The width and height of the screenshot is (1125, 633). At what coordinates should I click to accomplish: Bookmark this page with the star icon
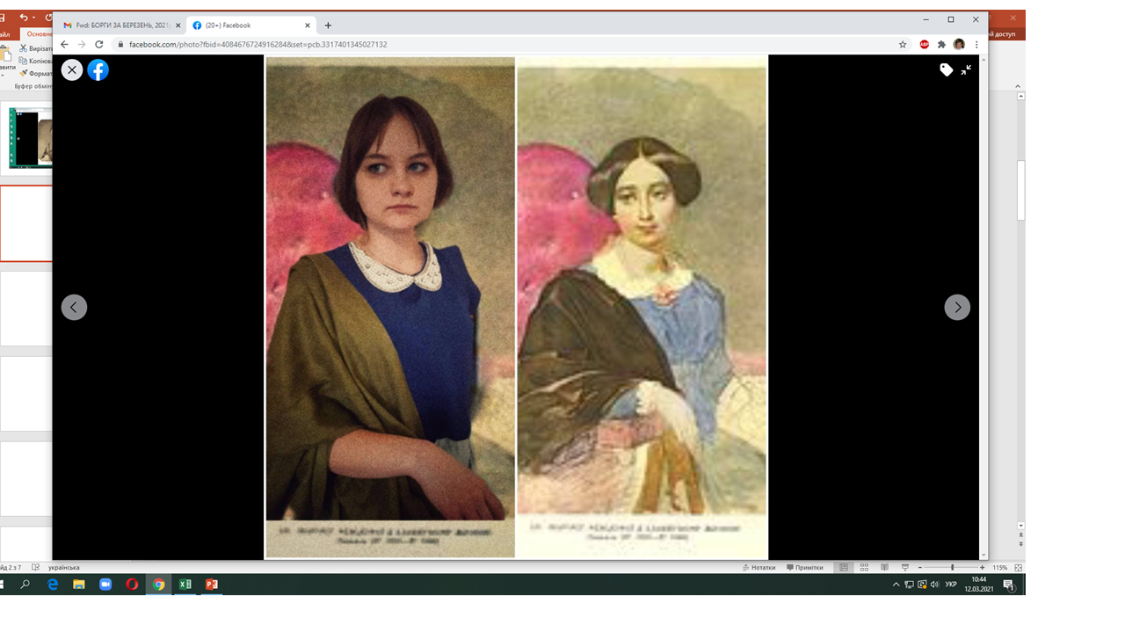(x=903, y=45)
